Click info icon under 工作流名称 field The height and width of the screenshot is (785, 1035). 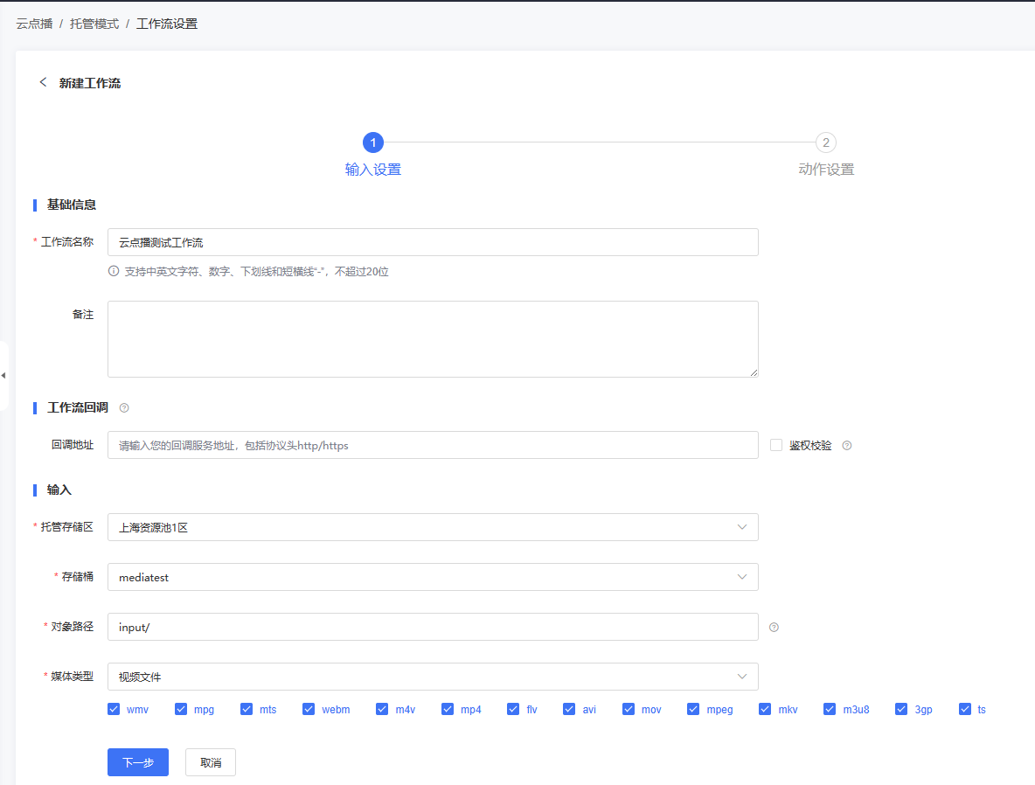[114, 271]
